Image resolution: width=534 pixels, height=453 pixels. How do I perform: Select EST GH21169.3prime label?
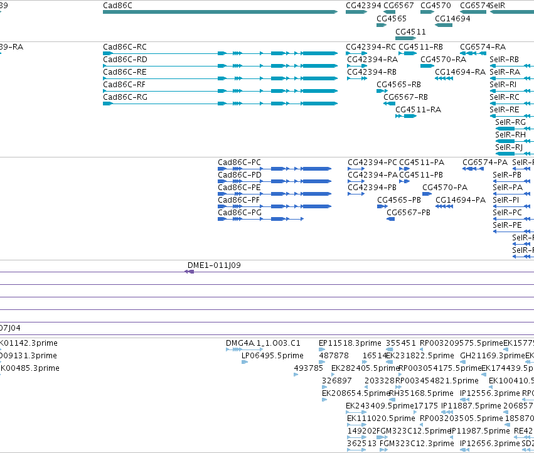click(x=492, y=356)
